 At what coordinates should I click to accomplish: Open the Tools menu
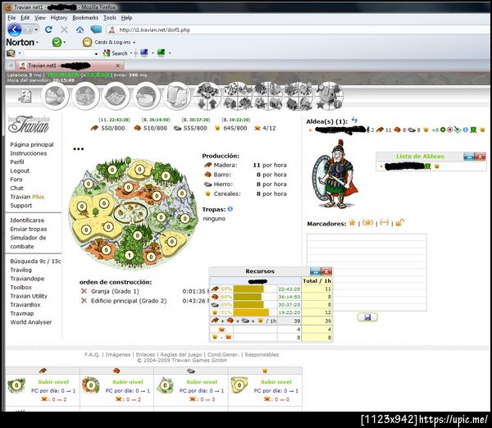point(110,18)
